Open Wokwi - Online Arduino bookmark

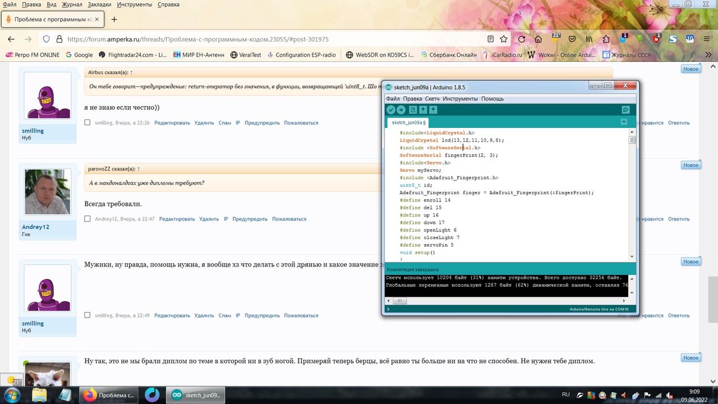coord(562,55)
